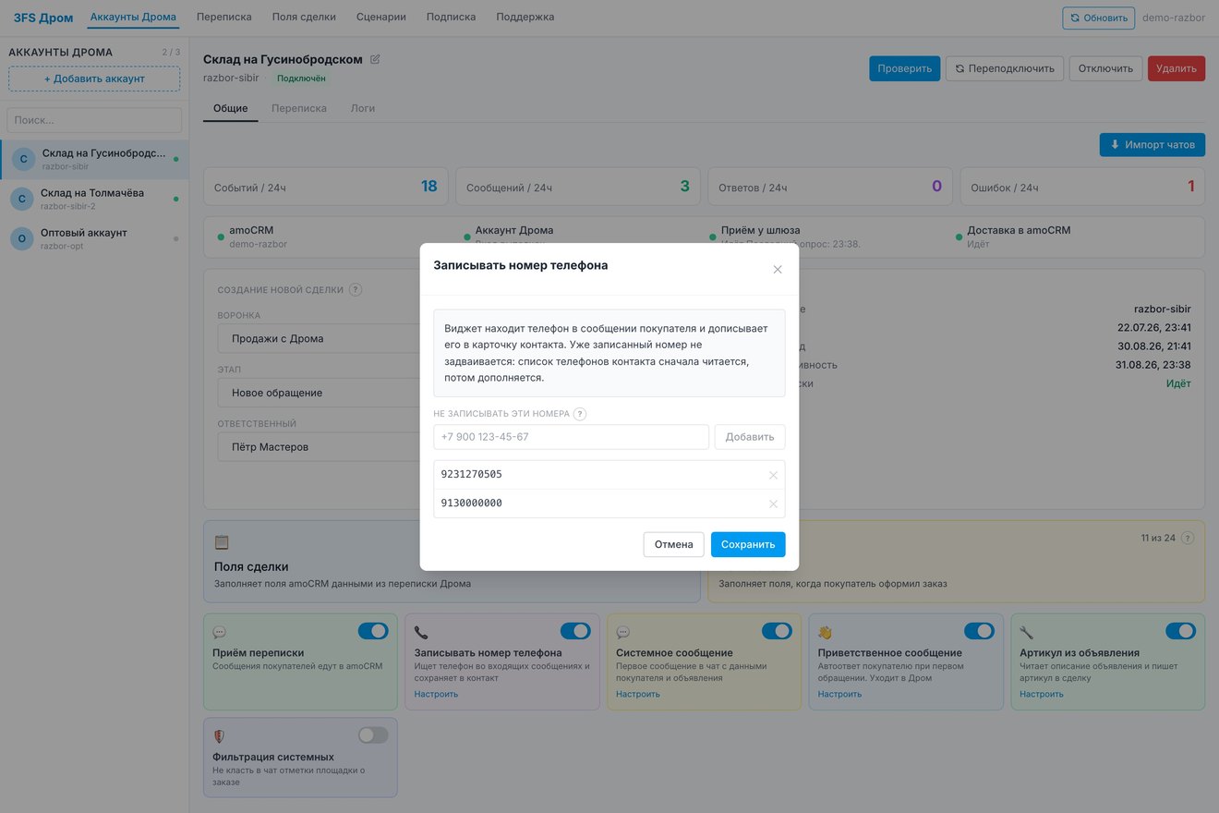The height and width of the screenshot is (813, 1219).
Task: Switch to the Логи tab
Action: tap(363, 108)
